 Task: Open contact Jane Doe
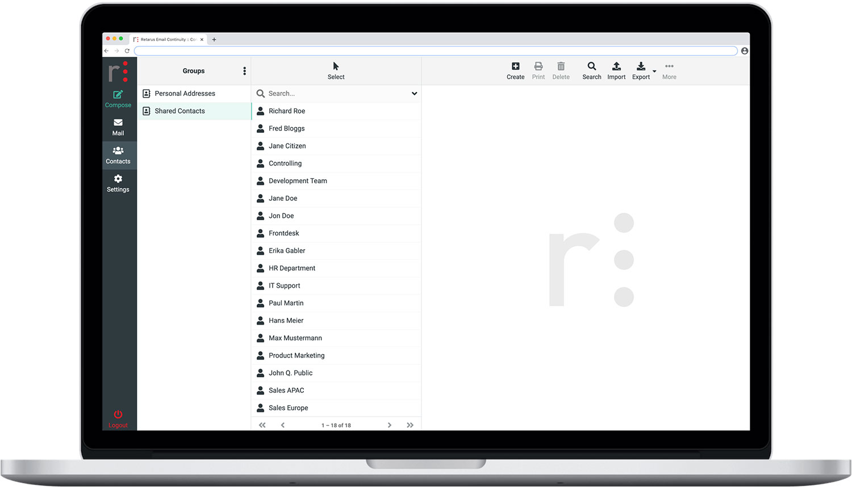coord(336,199)
